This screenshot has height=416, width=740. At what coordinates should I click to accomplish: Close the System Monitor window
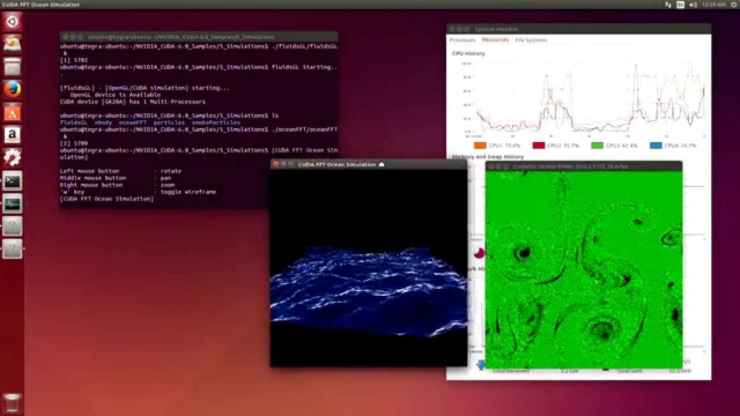click(452, 29)
